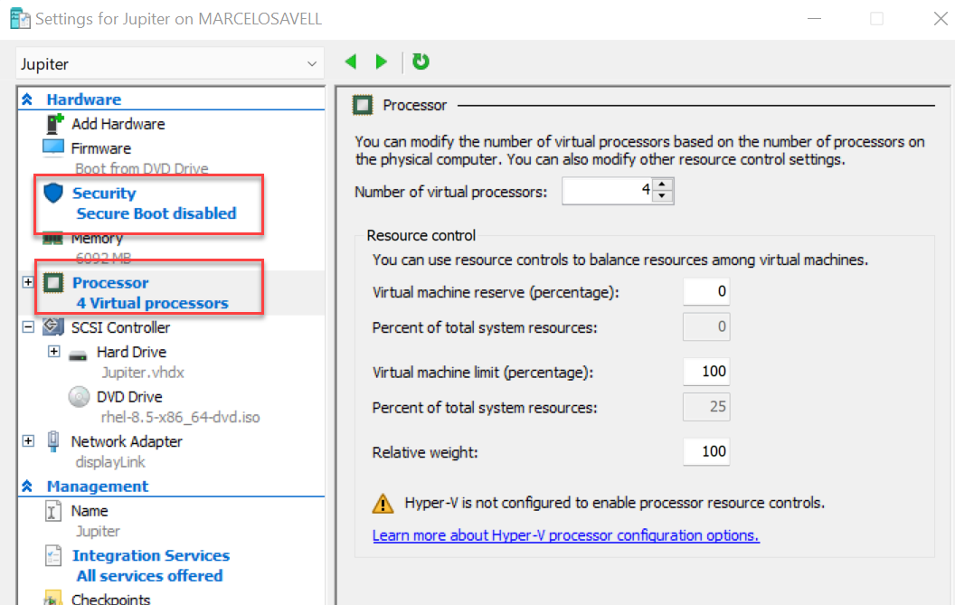Screen dimensions: 955x605
Task: Open Learn more about Hyper-V processor link
Action: 565,535
